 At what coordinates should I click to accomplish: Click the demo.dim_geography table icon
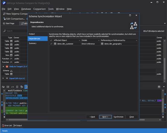pyautogui.click(x=102, y=44)
